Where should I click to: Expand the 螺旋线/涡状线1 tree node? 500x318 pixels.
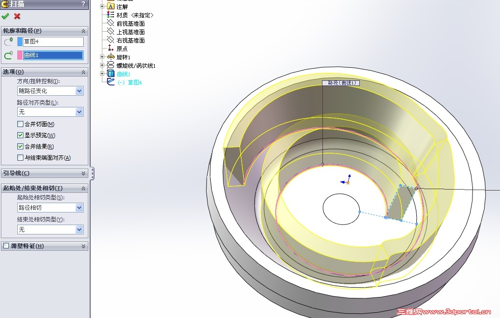(102, 65)
